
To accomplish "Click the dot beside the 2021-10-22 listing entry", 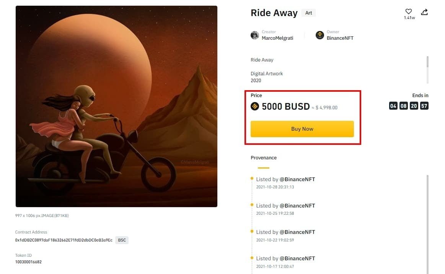I will [x=251, y=231].
